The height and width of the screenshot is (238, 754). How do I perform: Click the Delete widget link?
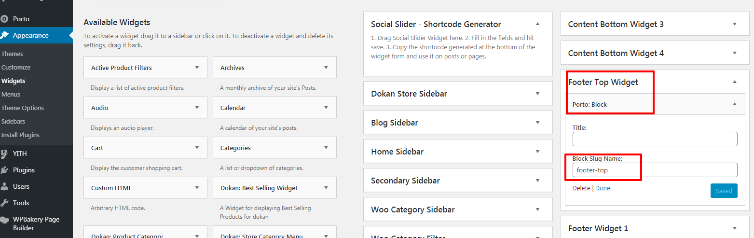tap(581, 188)
